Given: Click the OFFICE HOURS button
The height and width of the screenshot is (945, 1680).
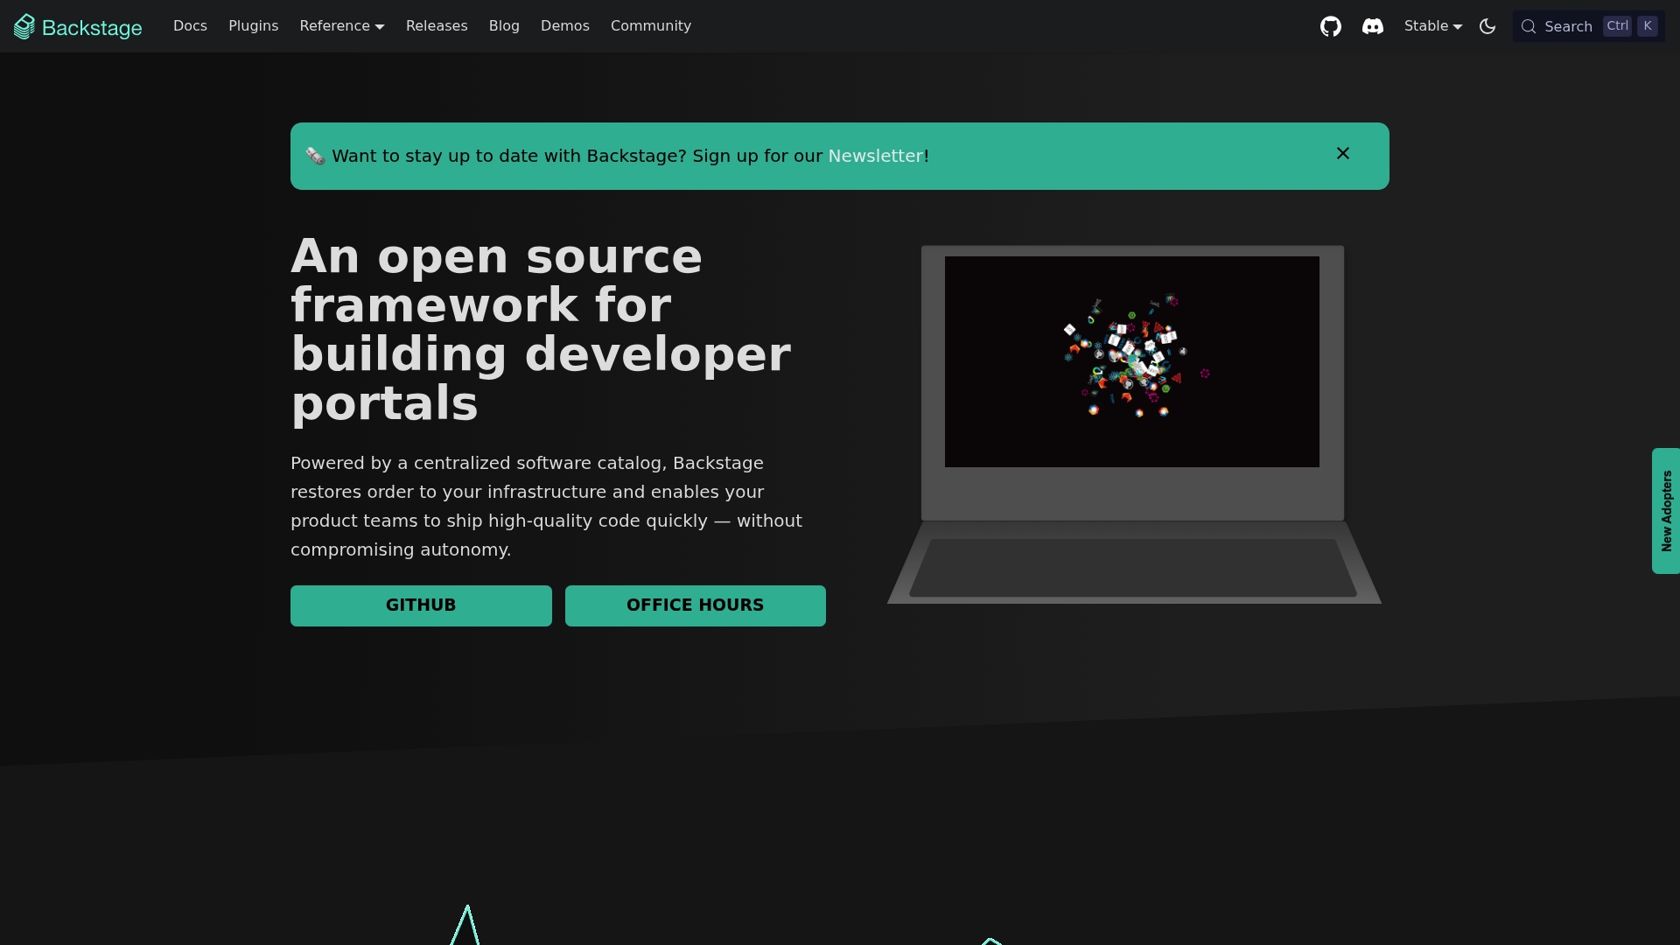Looking at the screenshot, I should point(696,605).
